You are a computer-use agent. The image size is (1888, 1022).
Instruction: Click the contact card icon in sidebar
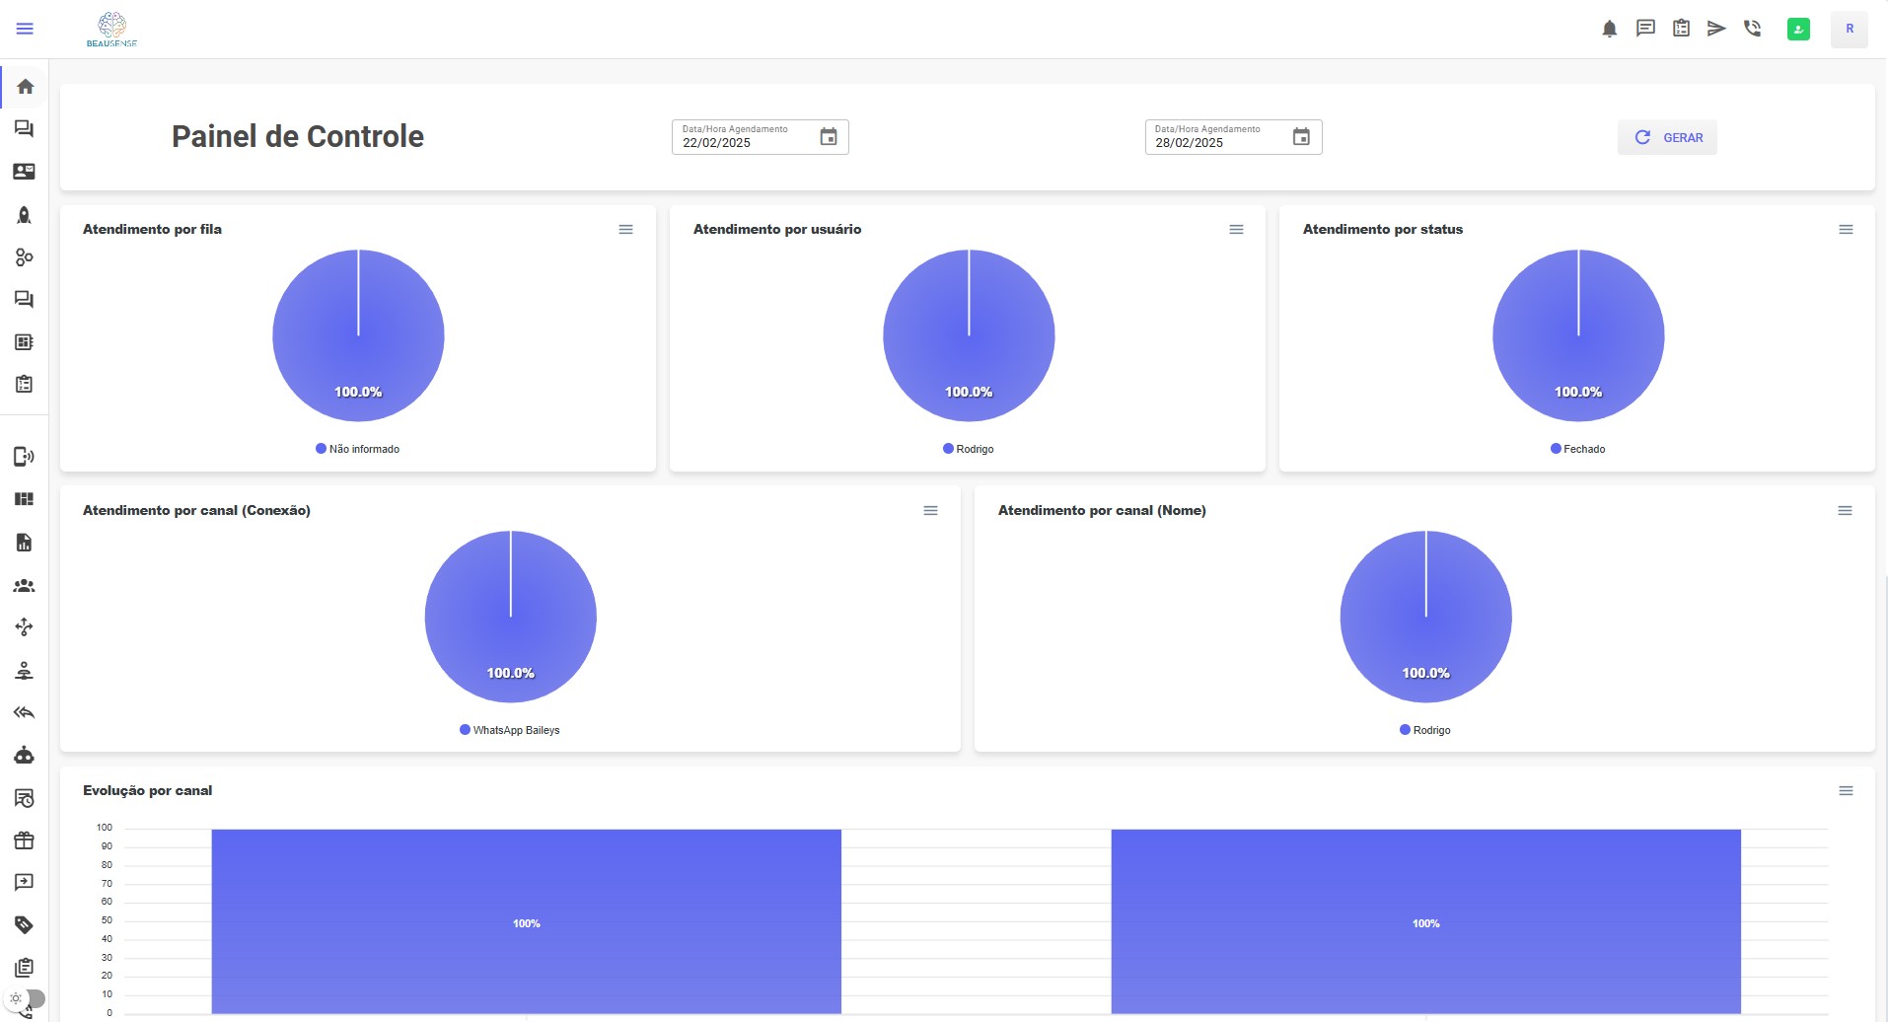click(x=24, y=172)
